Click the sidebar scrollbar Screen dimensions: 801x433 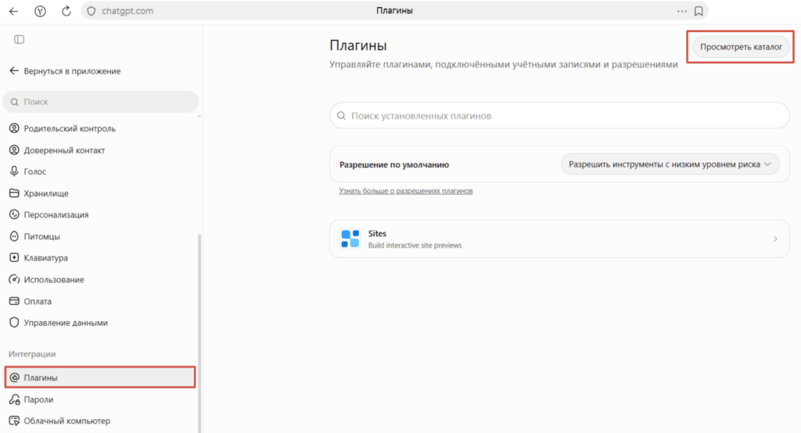pos(199,333)
